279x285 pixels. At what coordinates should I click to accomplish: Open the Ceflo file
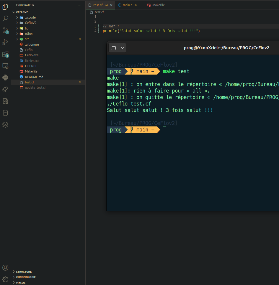[x=48, y=50]
